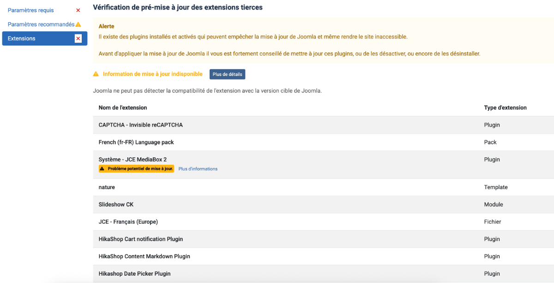
Task: Click warning triangle next to Paramètres recommandés
Action: tap(78, 24)
